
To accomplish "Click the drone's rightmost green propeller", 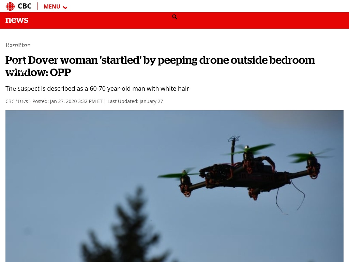I will click(x=310, y=156).
